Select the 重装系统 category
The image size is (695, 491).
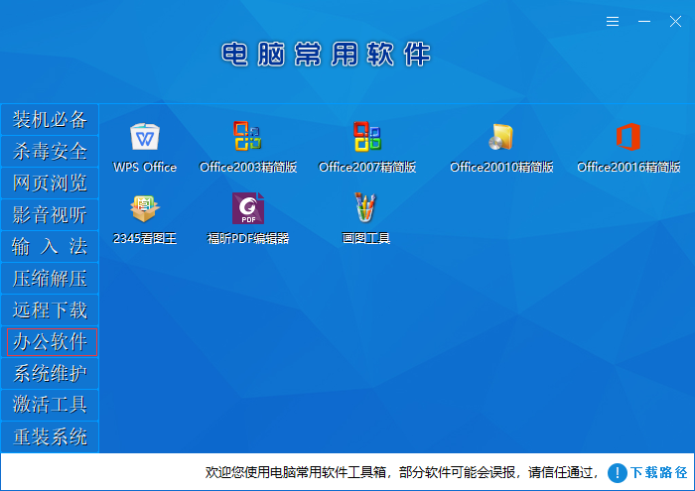point(50,436)
